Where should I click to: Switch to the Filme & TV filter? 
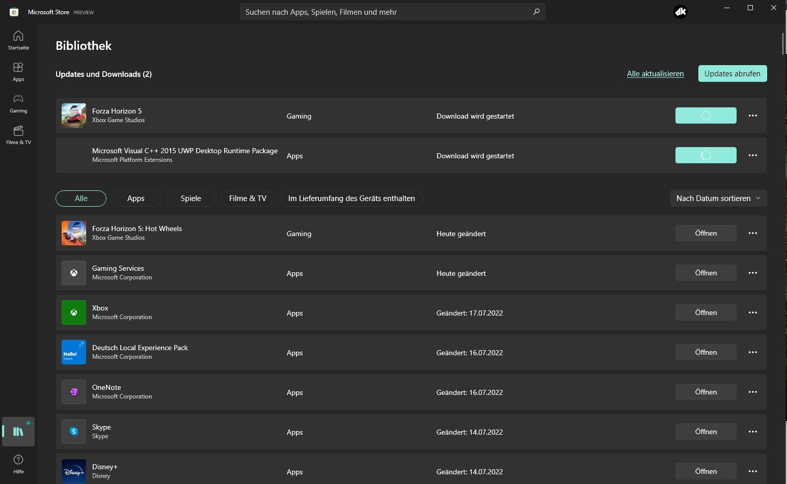(x=248, y=198)
